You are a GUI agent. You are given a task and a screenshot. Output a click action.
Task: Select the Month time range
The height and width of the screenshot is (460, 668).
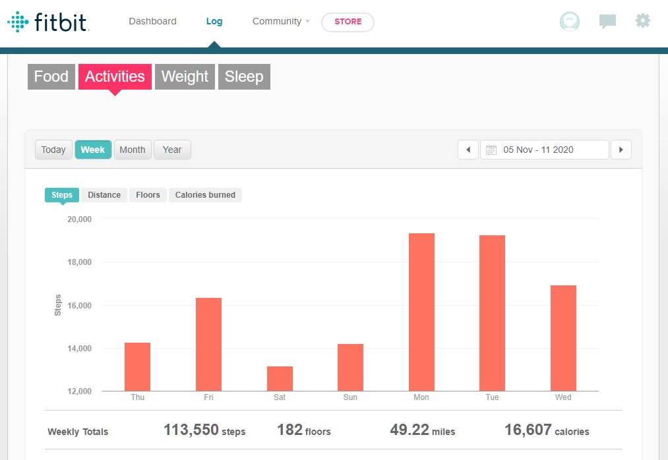pyautogui.click(x=132, y=150)
